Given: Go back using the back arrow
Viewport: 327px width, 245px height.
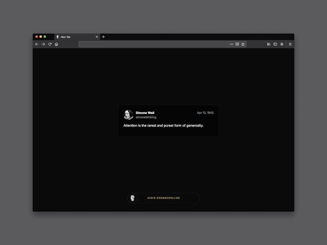Looking at the screenshot, I should (37, 44).
